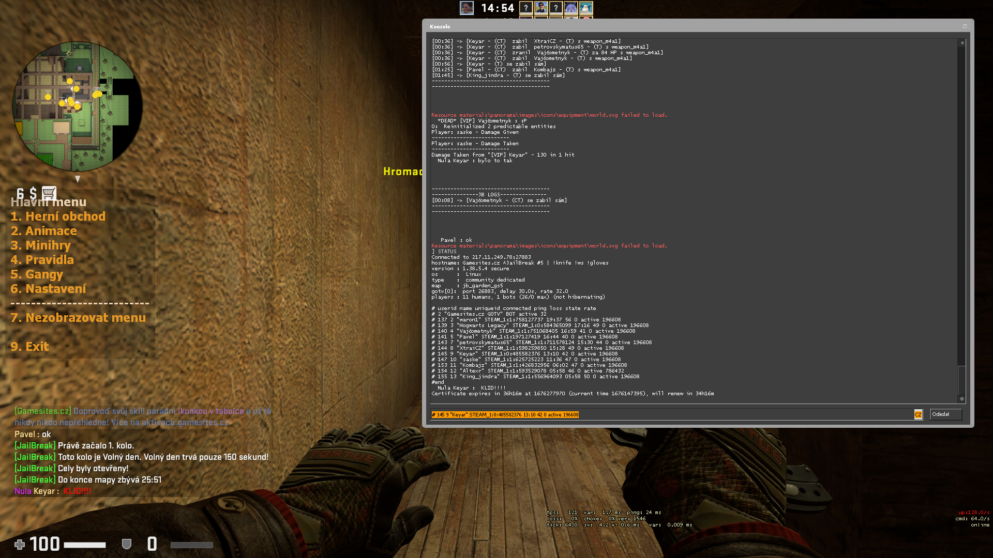The height and width of the screenshot is (558, 993).
Task: Click console line 'version : 1.38.5.4 secure'
Action: [470, 269]
